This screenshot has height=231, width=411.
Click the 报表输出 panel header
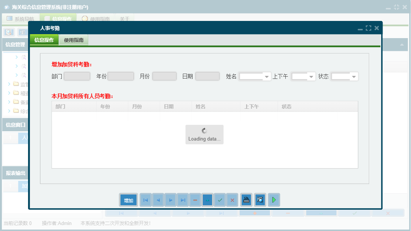pyautogui.click(x=15, y=173)
